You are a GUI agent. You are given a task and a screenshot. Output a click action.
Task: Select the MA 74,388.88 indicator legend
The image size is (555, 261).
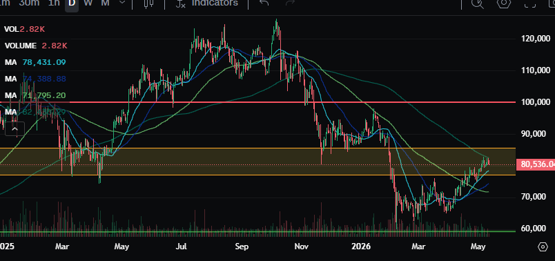(x=35, y=79)
